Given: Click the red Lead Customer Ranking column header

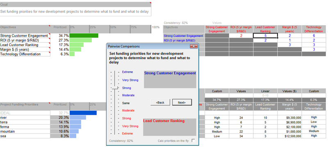Looking at the screenshot, I should tap(265, 29).
